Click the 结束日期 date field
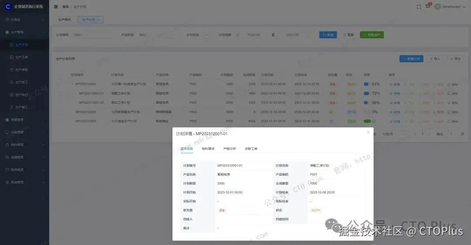 point(293,35)
